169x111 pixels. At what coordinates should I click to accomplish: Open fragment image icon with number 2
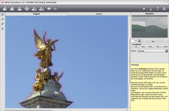pyautogui.click(x=12, y=8)
